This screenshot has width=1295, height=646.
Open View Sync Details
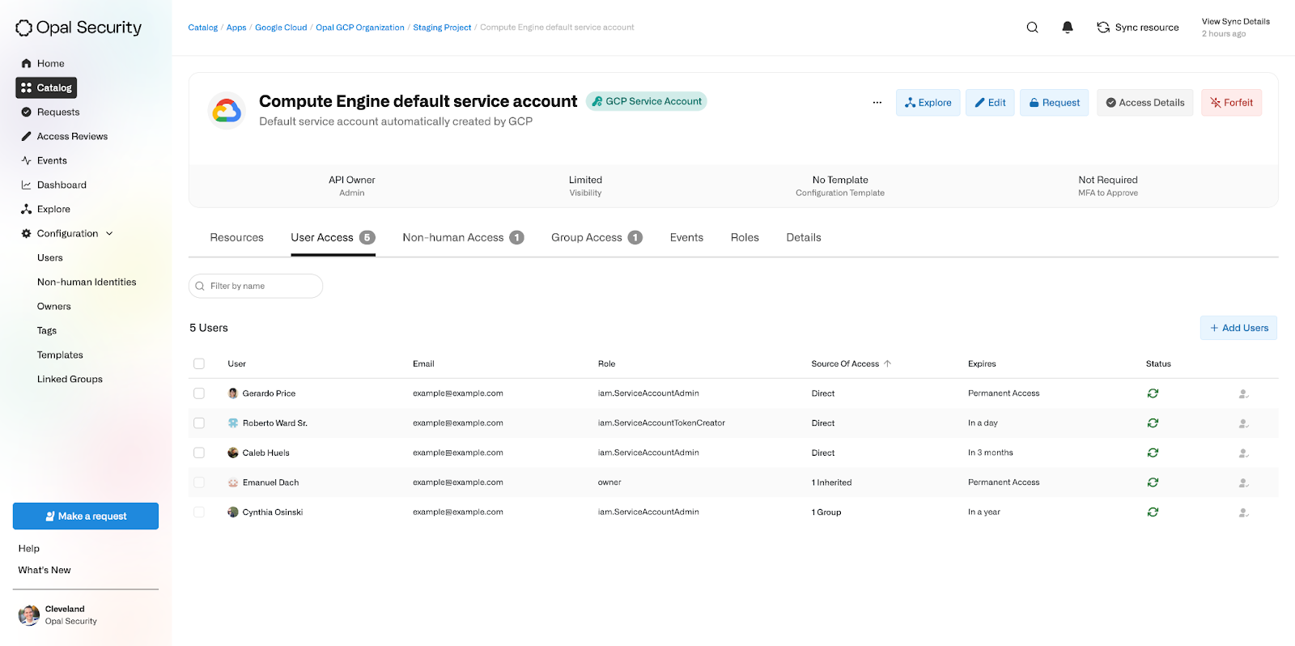click(1235, 22)
